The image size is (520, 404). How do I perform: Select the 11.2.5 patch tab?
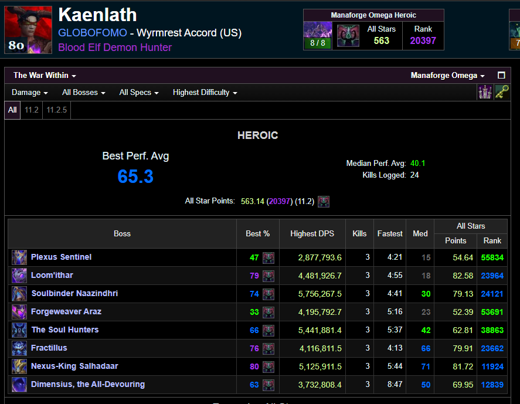[56, 110]
